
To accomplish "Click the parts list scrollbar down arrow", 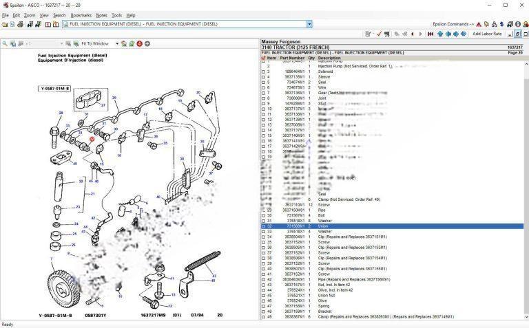I will (x=526, y=317).
